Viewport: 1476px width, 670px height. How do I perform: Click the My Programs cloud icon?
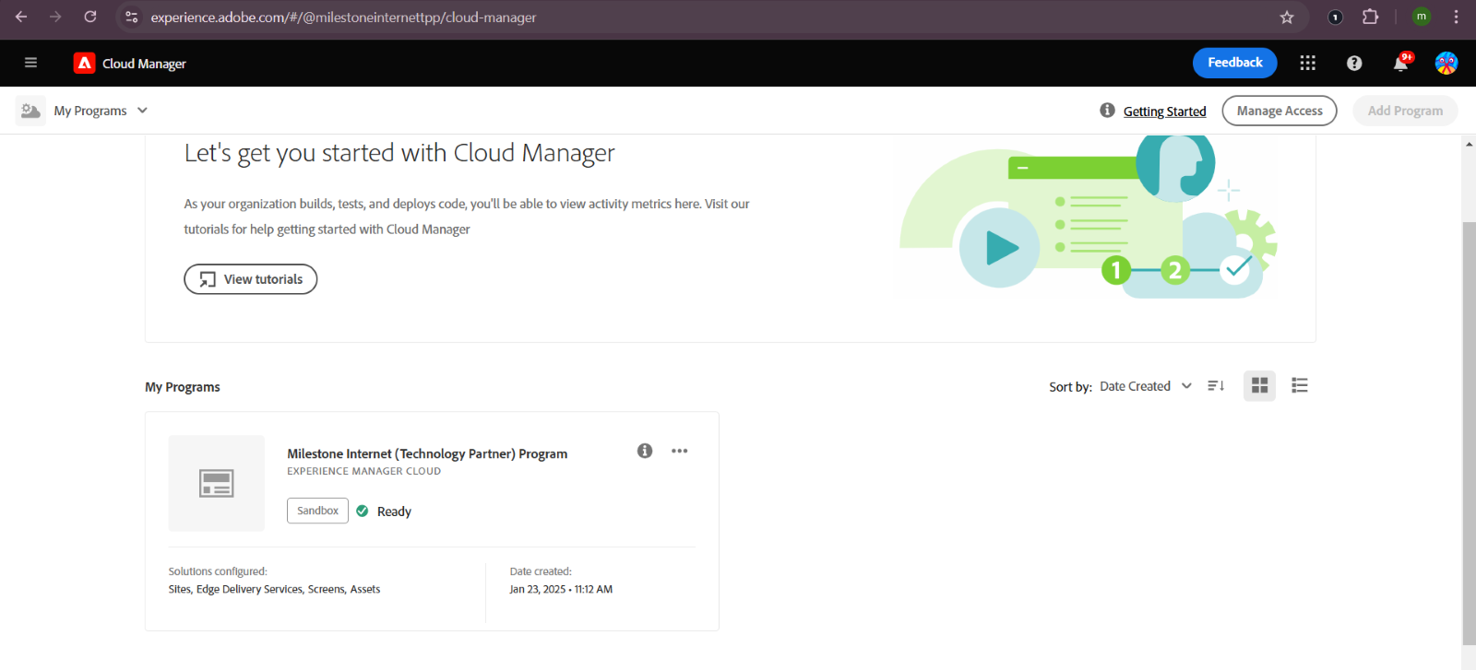click(30, 111)
